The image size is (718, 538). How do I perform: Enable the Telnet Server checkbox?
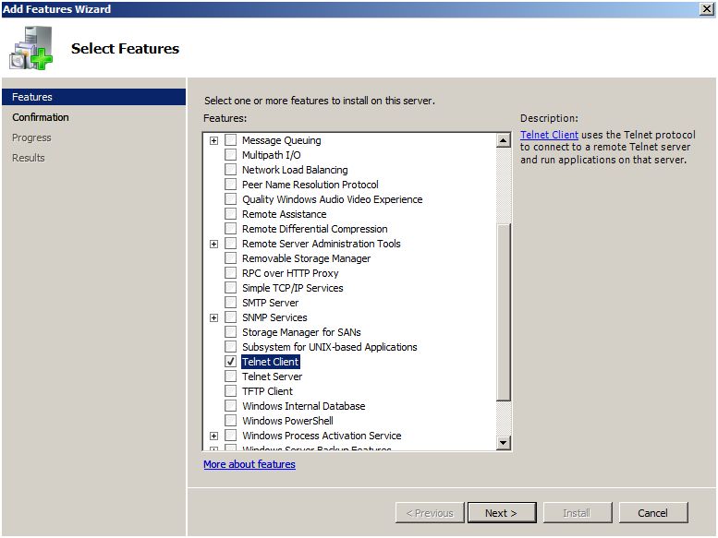[x=230, y=377]
